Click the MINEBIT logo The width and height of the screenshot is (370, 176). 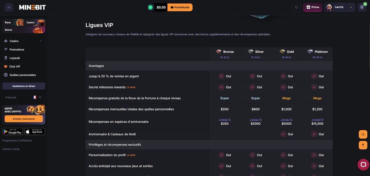tap(32, 7)
